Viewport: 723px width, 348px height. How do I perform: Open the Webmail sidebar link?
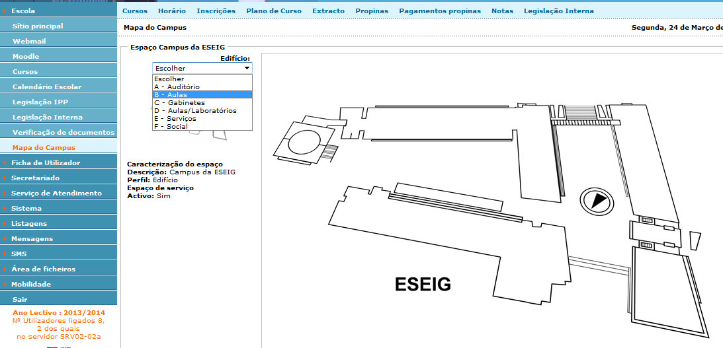pyautogui.click(x=29, y=41)
